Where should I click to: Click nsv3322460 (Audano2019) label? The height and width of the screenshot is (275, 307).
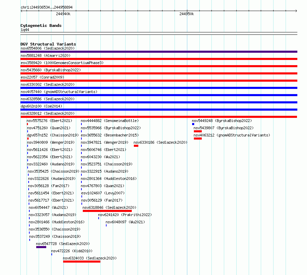(x=51, y=164)
